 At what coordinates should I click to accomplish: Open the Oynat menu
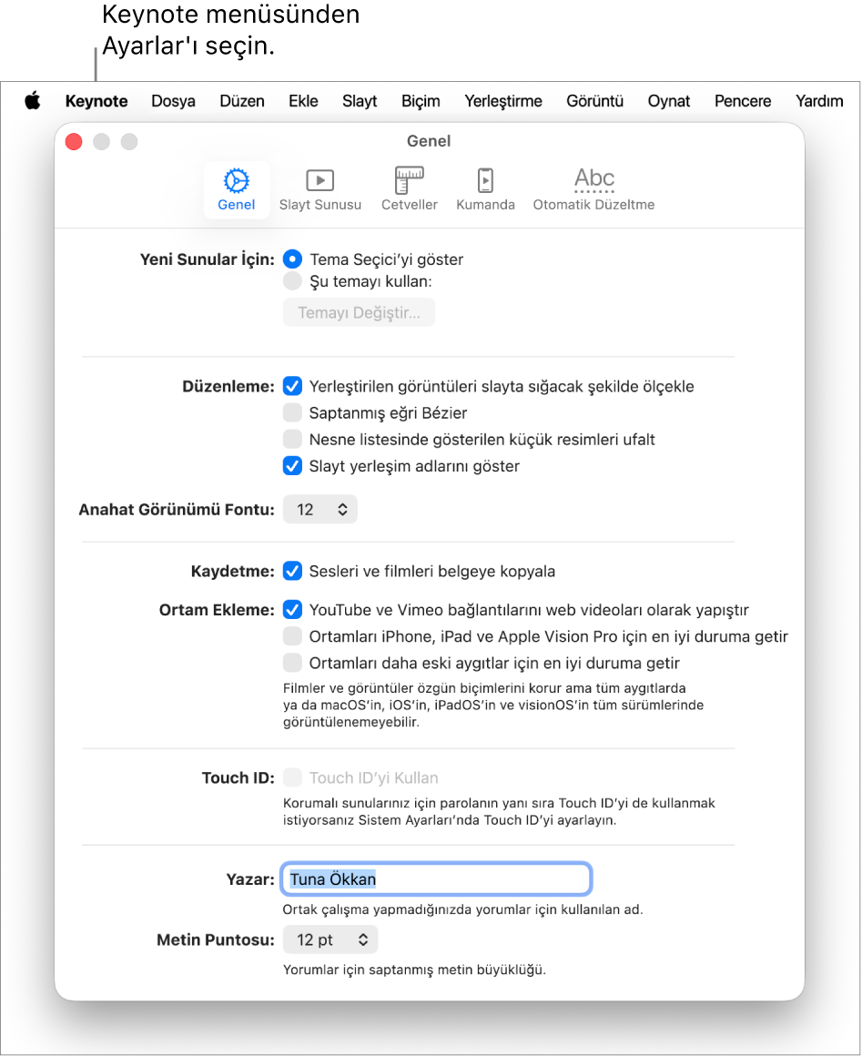669,101
